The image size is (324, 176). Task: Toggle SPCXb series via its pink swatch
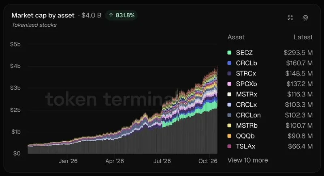point(229,84)
